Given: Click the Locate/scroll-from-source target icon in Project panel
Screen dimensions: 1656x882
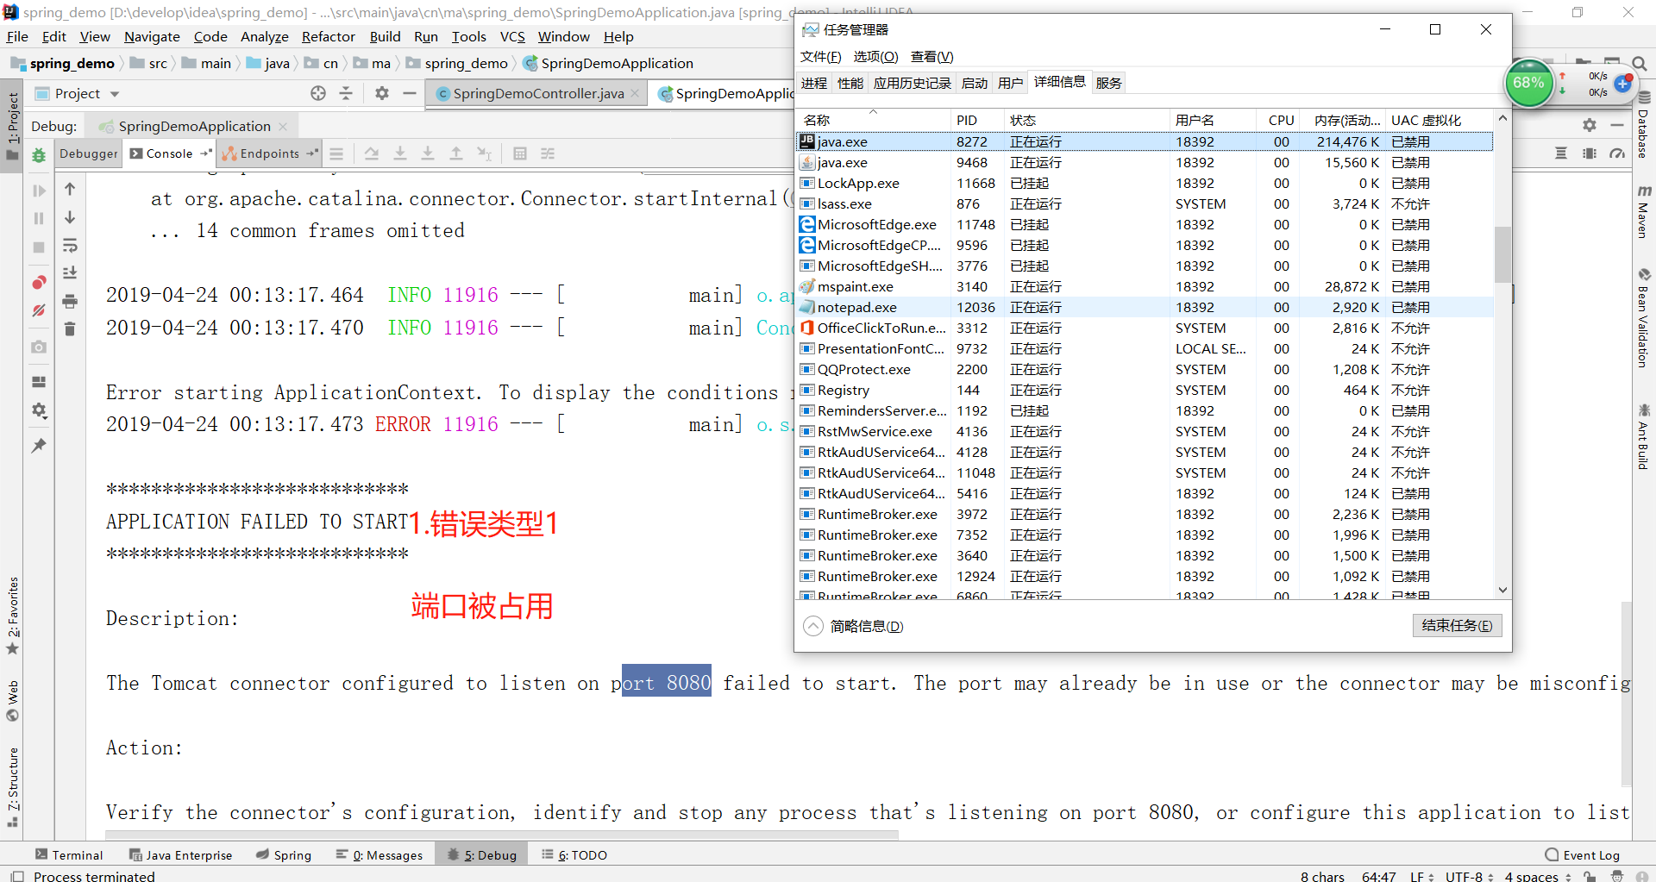Looking at the screenshot, I should [x=318, y=93].
